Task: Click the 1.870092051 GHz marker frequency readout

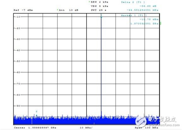Action: (144, 23)
